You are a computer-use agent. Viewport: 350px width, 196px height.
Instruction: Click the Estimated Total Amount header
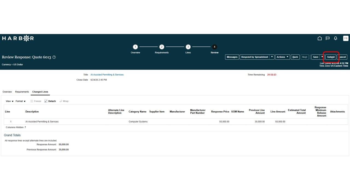pos(297,112)
